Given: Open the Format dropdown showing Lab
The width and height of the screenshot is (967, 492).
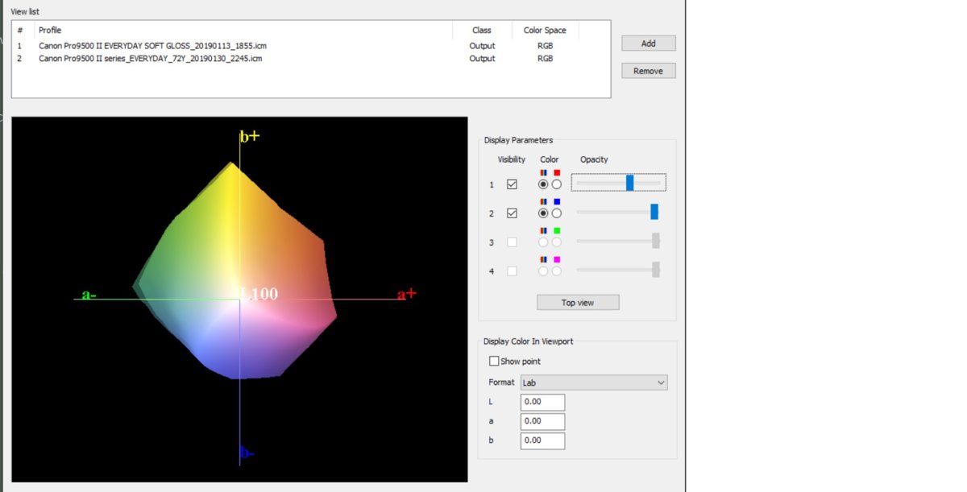Looking at the screenshot, I should pyautogui.click(x=594, y=382).
